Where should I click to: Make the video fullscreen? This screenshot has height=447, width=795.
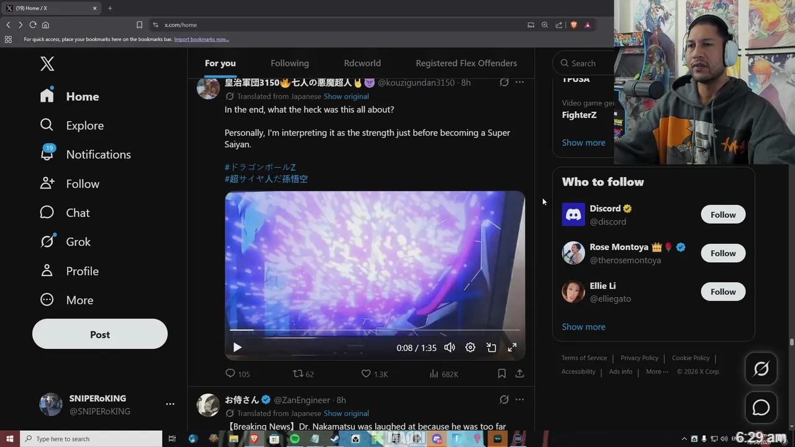[512, 348]
